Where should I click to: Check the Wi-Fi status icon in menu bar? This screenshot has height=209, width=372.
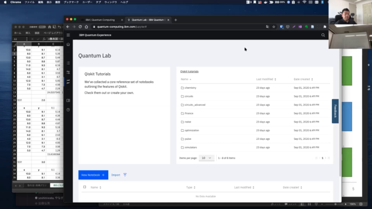[305, 2]
